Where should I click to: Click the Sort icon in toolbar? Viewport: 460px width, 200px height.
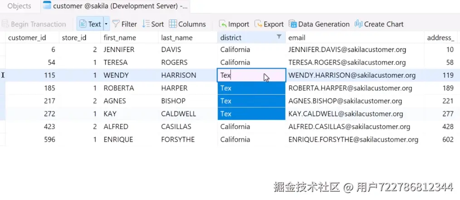146,24
